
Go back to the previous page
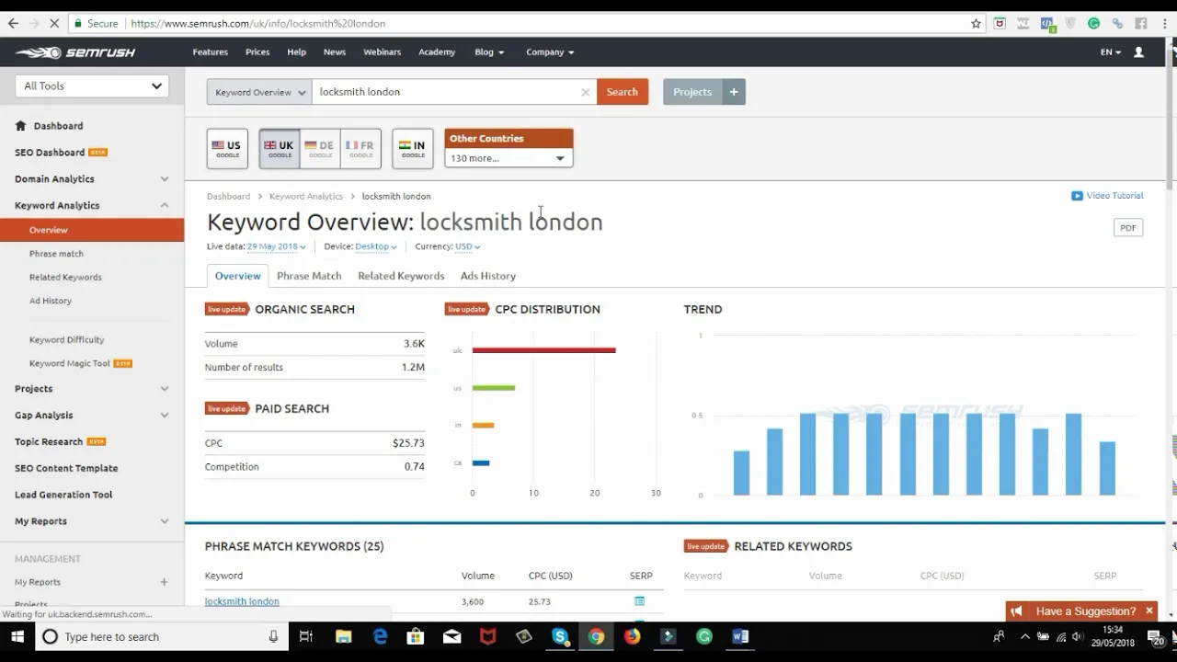(13, 23)
